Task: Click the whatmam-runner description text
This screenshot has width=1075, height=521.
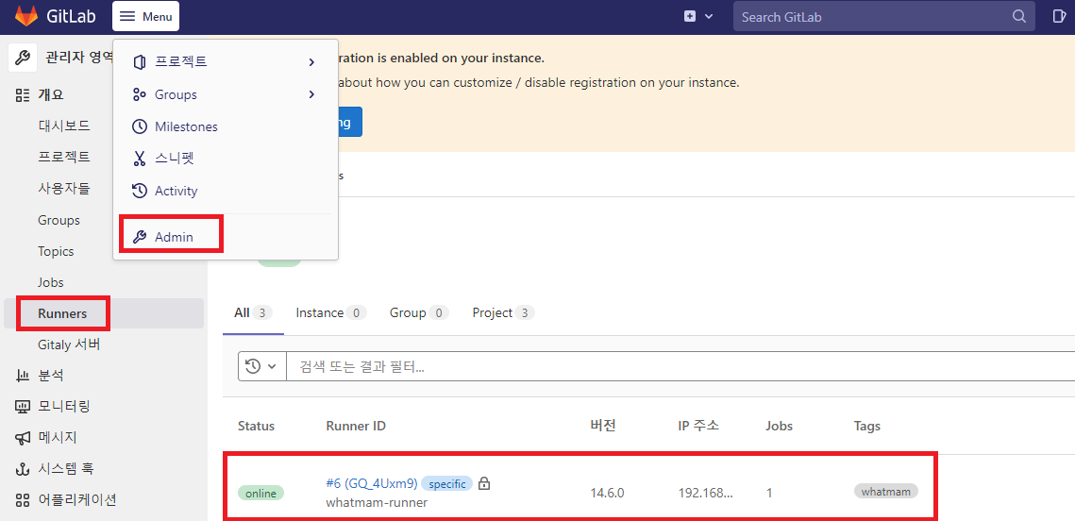Action: (378, 502)
